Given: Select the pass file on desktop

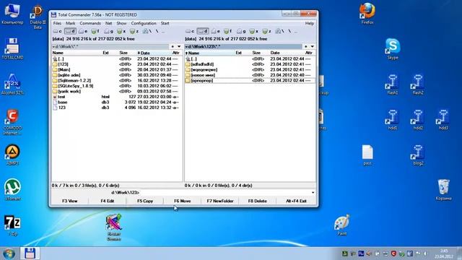Looking at the screenshot, I should pyautogui.click(x=367, y=155).
